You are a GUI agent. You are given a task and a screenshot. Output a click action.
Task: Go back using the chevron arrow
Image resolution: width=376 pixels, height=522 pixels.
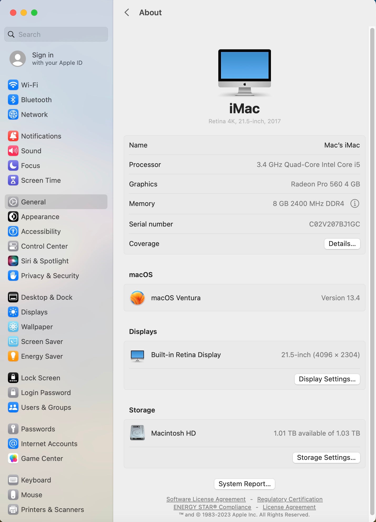point(127,12)
